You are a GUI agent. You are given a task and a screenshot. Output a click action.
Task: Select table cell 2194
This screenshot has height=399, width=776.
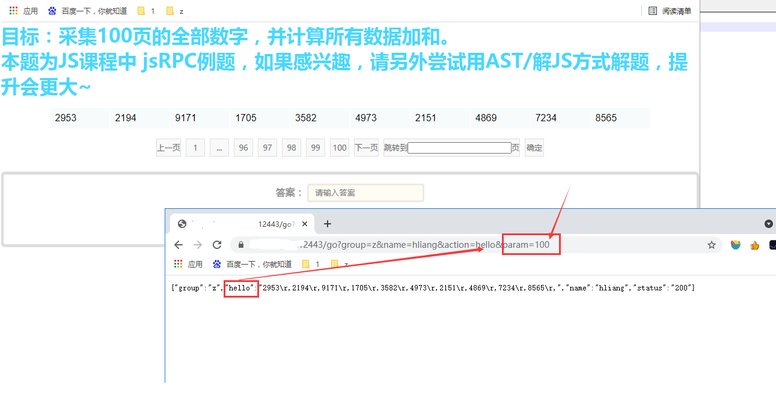pos(140,118)
